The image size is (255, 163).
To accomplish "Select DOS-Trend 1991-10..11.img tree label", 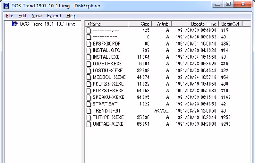I will (47, 24).
